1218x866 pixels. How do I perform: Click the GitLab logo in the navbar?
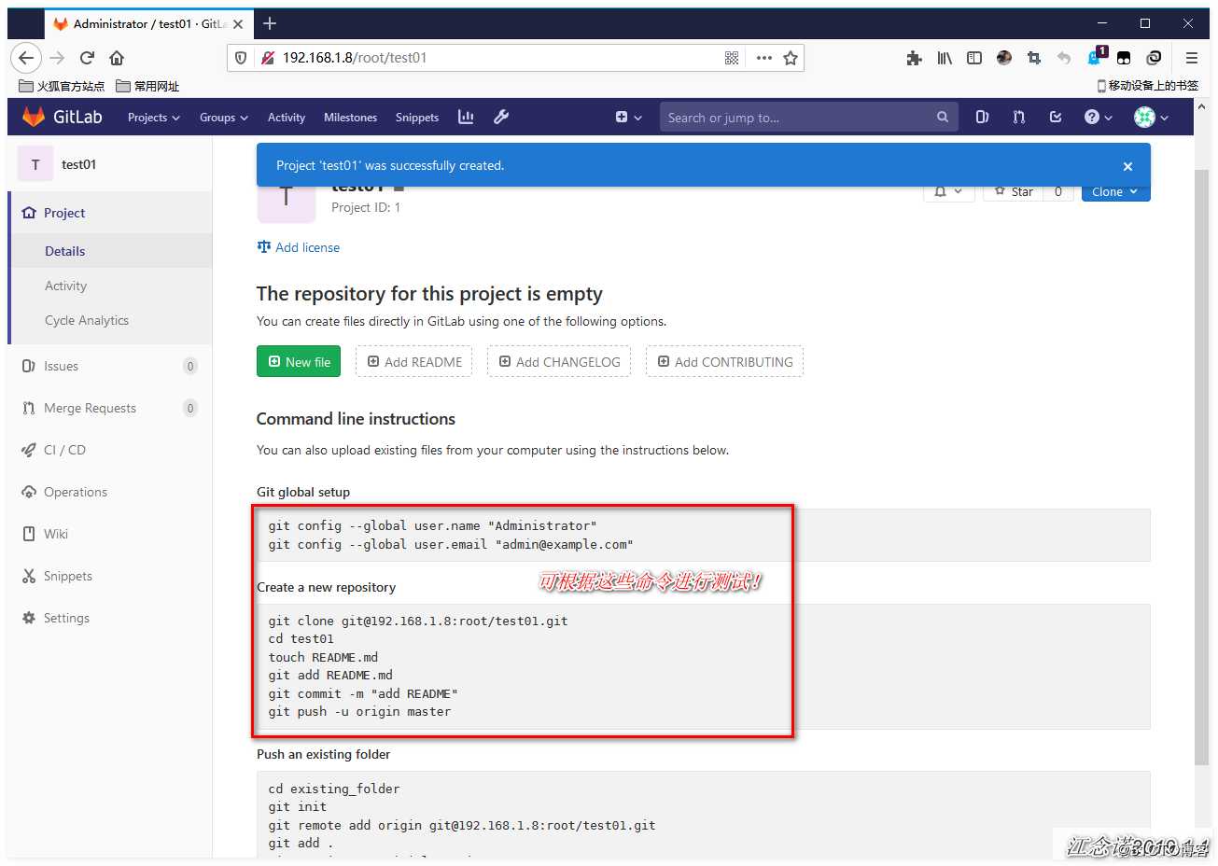coord(62,117)
